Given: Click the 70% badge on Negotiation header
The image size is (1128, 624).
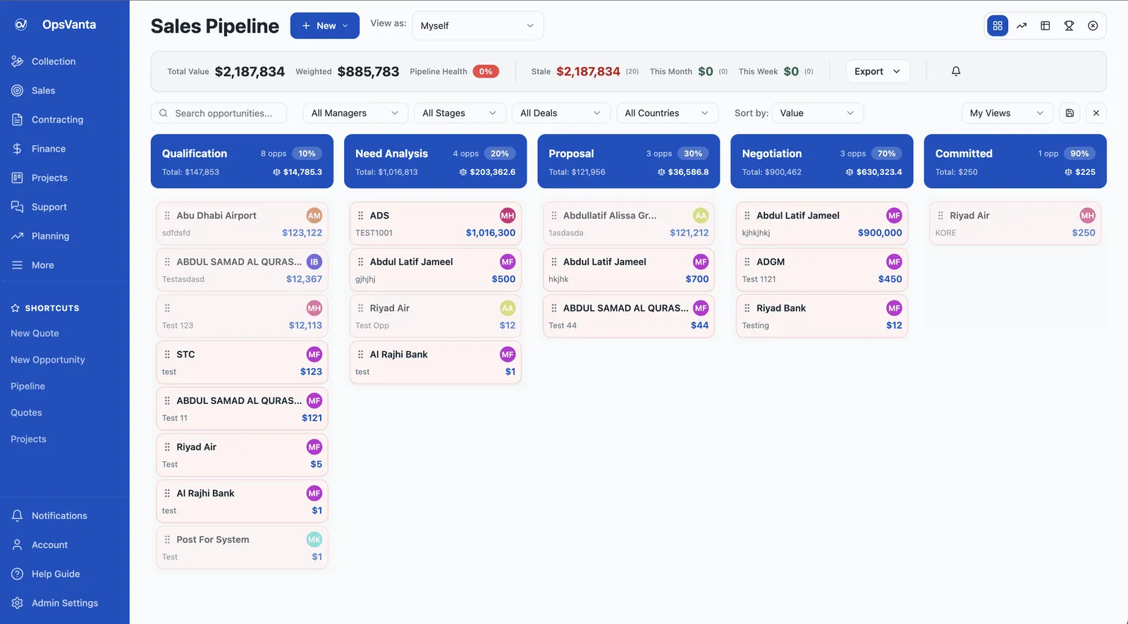Looking at the screenshot, I should (887, 154).
